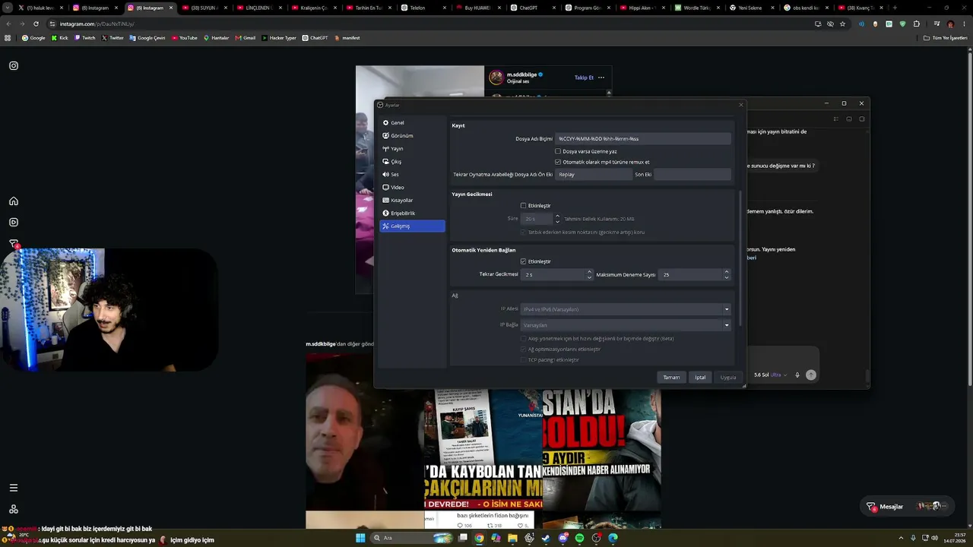Screen dimensions: 973x547
Task: Open the Görünüm settings section
Action: coord(412,135)
